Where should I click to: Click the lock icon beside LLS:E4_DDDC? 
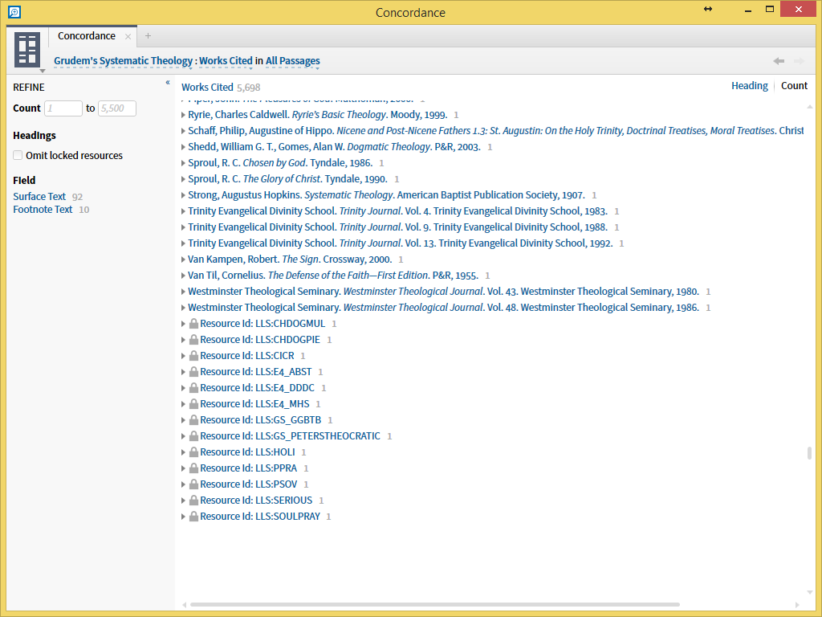point(193,388)
